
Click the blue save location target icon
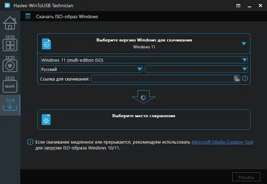pyautogui.click(x=46, y=120)
